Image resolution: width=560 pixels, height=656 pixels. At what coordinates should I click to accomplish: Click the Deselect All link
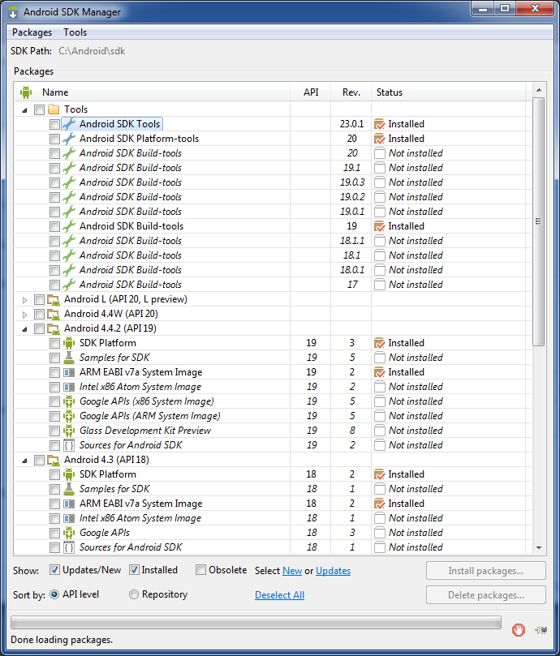(x=279, y=595)
